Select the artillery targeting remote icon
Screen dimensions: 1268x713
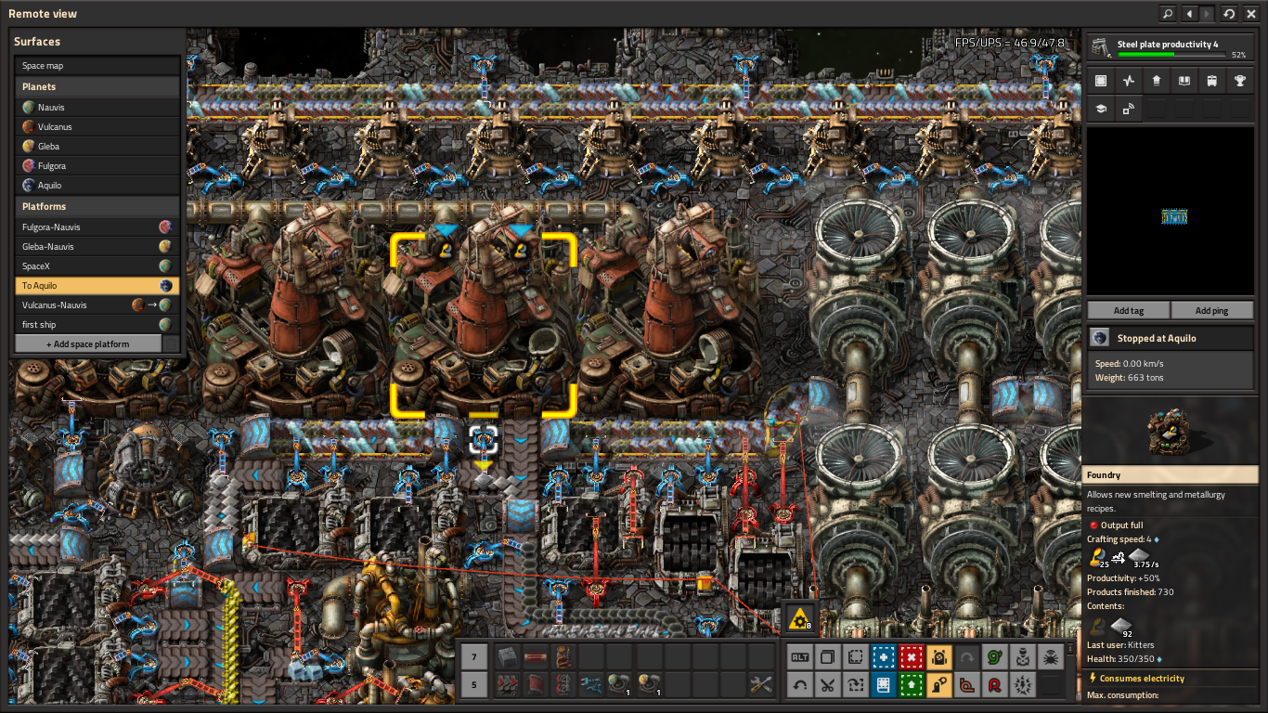pyautogui.click(x=1023, y=657)
